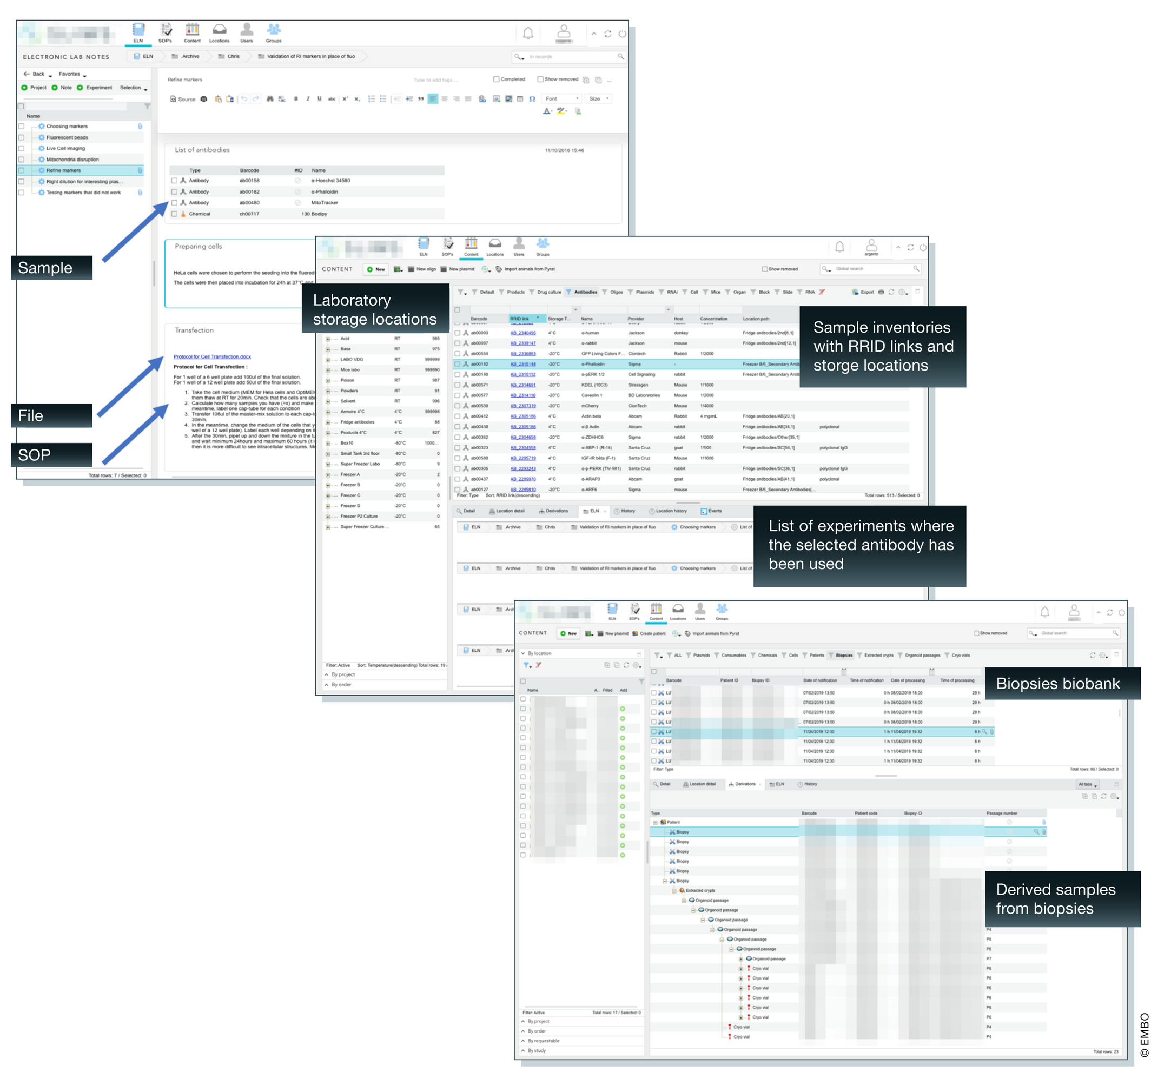Click Export icon in antibodies table toolbar
1151x1078 pixels.
point(863,293)
